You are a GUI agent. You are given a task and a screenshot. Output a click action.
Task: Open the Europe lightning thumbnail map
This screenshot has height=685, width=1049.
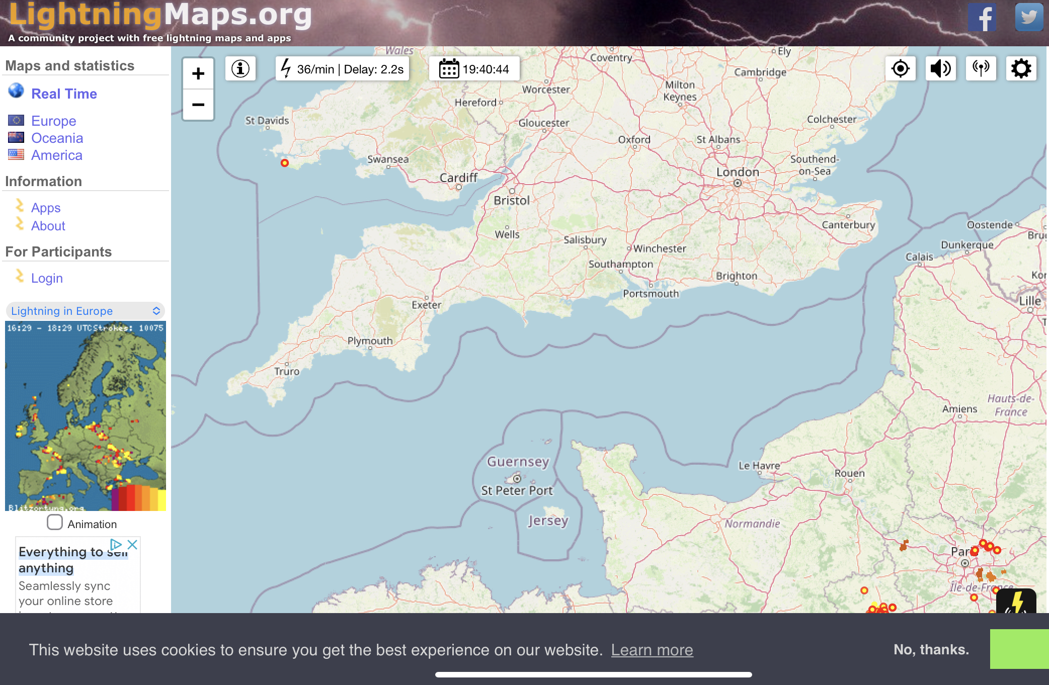point(86,416)
